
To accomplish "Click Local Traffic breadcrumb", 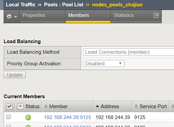I will click(x=21, y=5).
